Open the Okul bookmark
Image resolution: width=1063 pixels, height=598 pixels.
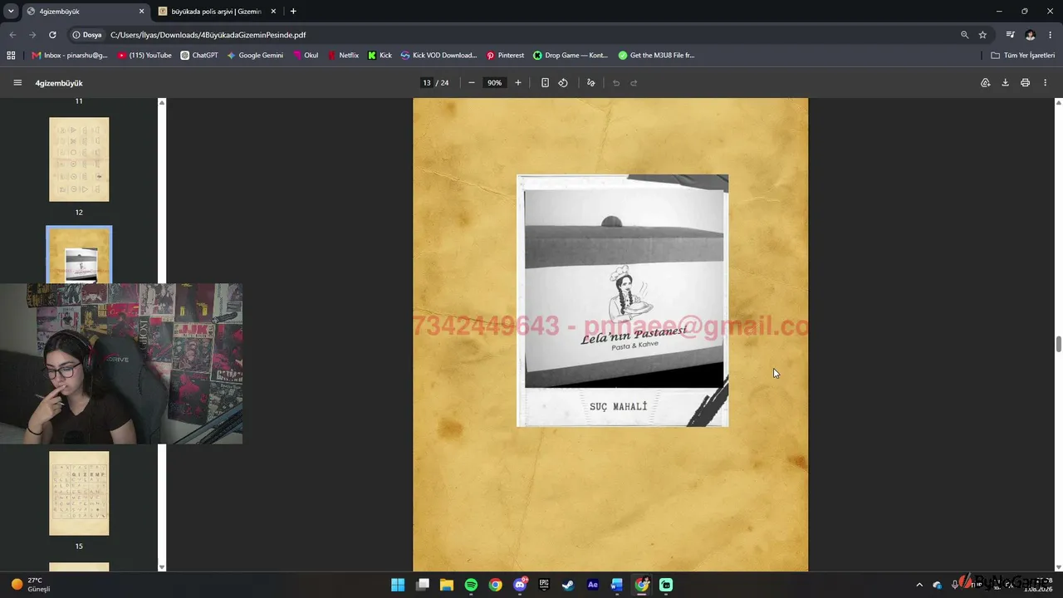coord(306,56)
